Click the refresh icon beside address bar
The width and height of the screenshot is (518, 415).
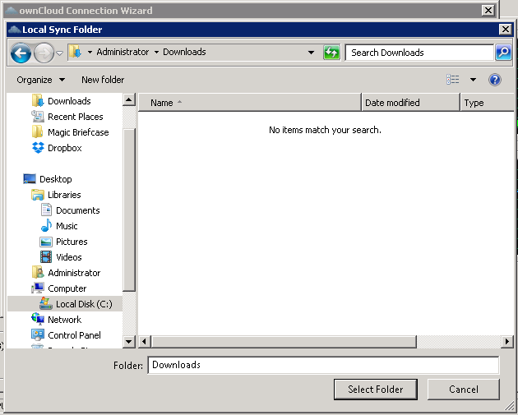pyautogui.click(x=331, y=53)
